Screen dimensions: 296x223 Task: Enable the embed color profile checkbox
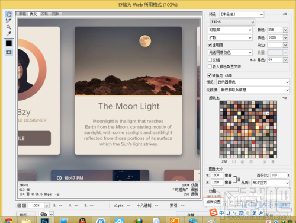(x=210, y=66)
